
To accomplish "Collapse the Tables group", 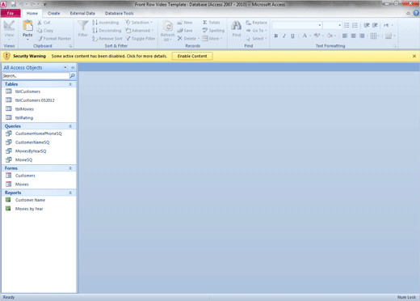I will 70,84.
